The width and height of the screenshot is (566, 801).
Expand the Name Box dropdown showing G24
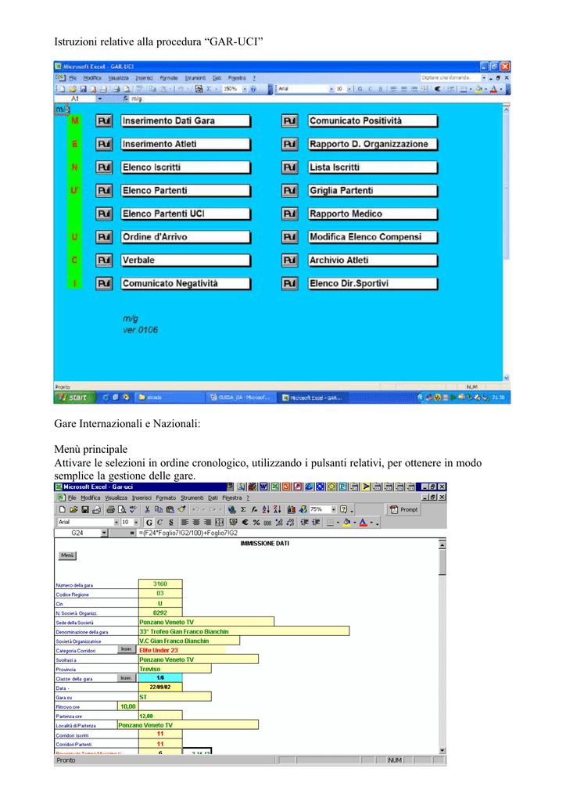[x=104, y=533]
